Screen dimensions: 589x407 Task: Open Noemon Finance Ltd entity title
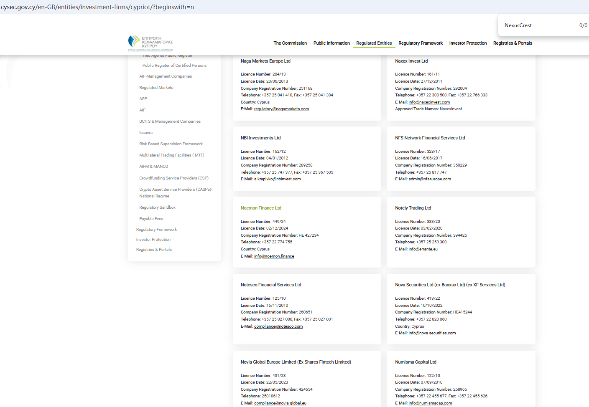pos(261,208)
